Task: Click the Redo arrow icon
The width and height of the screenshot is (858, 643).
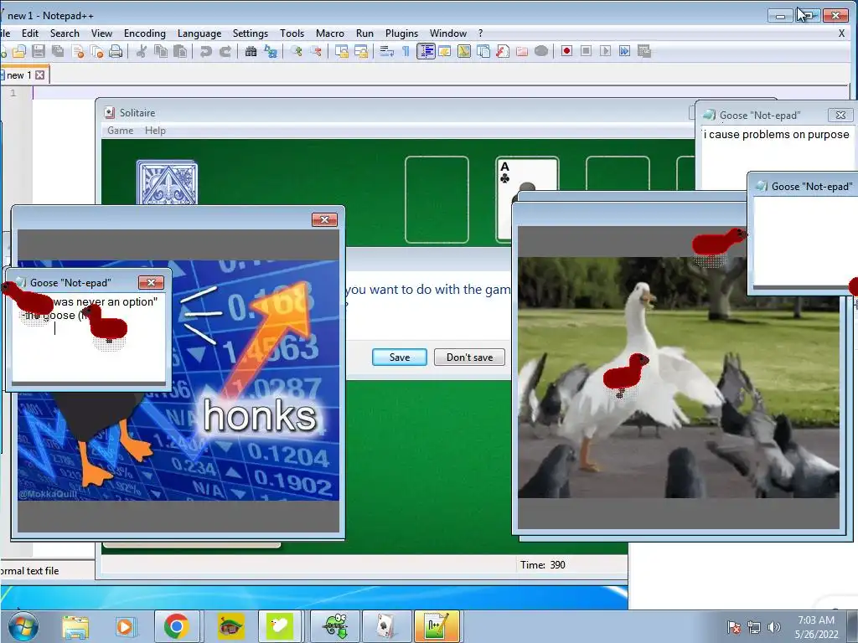Action: point(225,51)
